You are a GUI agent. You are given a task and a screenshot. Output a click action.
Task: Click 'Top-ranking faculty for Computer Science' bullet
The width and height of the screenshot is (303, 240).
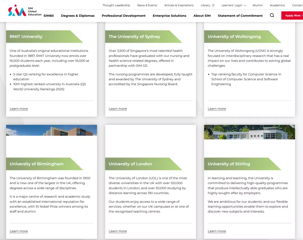pos(246,79)
